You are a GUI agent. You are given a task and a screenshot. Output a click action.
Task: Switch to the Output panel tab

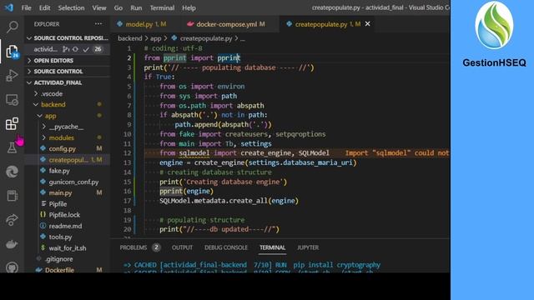(182, 247)
